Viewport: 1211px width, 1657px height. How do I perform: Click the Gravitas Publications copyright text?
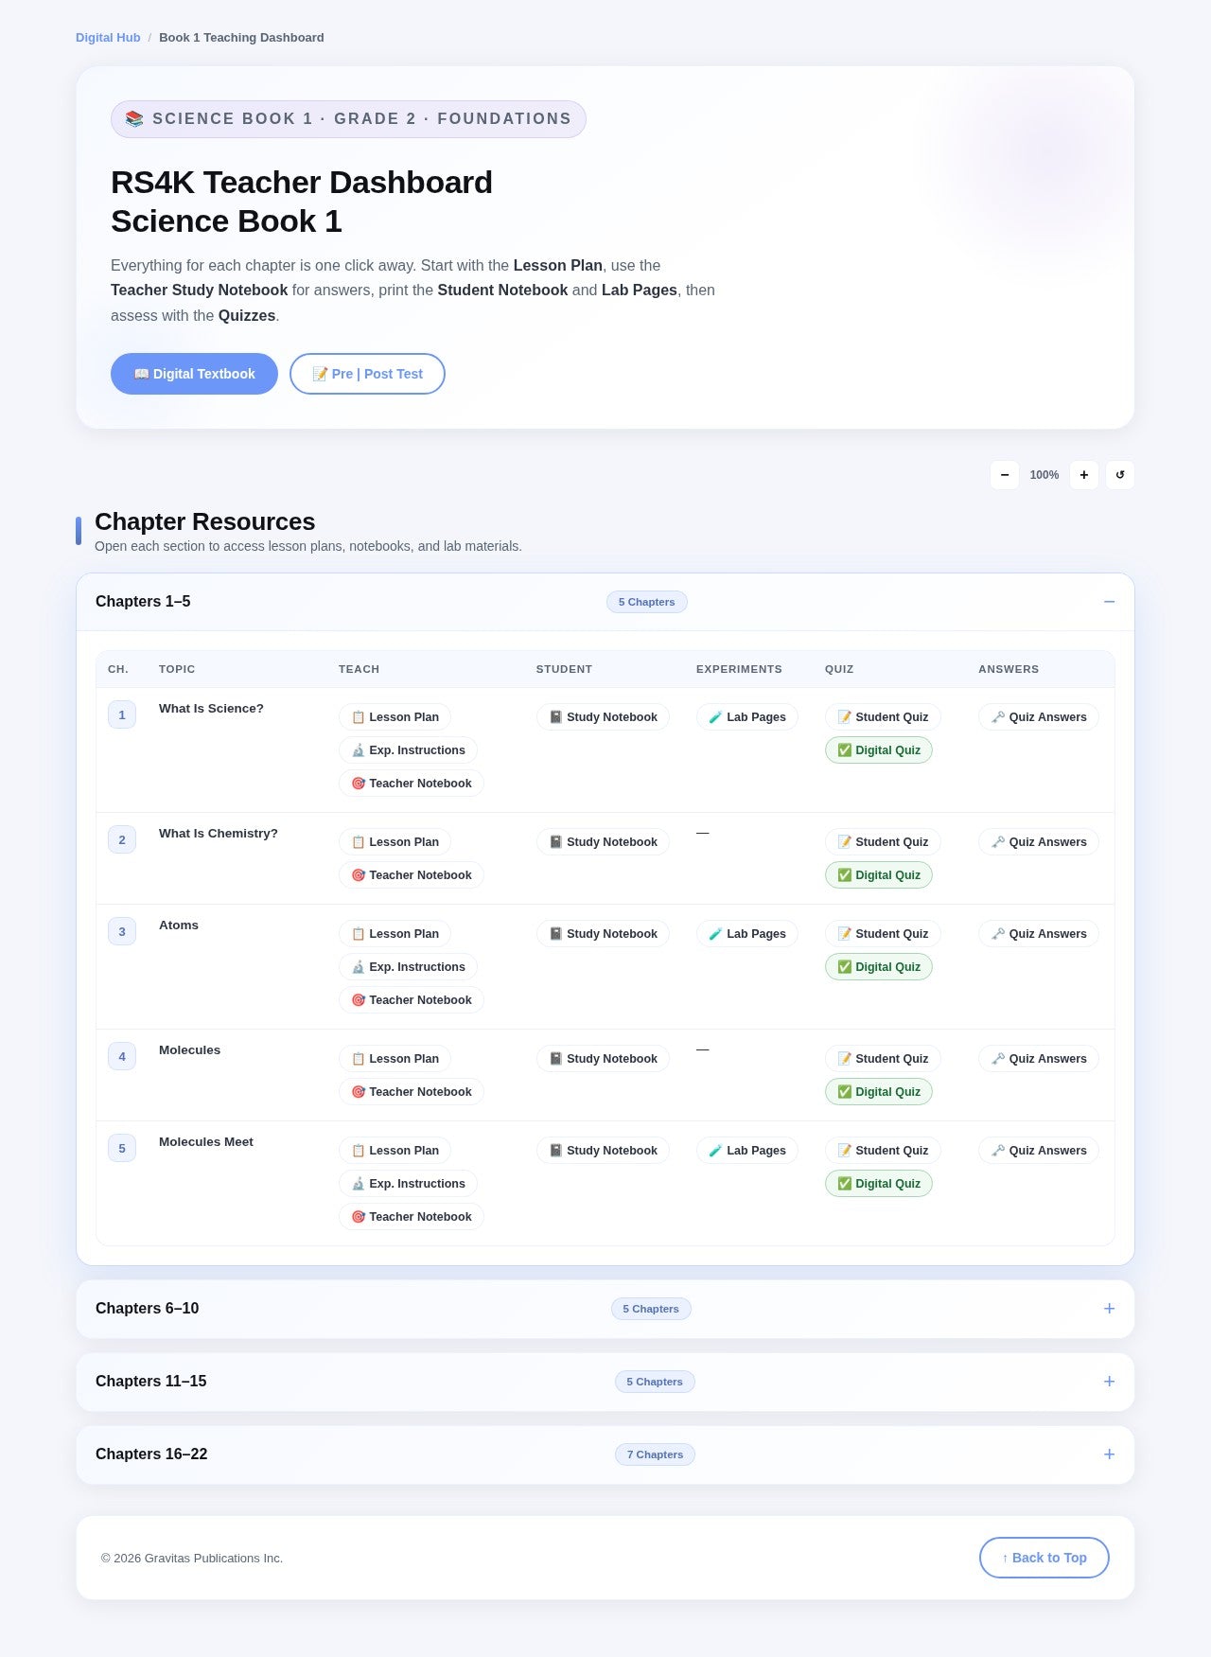point(192,1559)
